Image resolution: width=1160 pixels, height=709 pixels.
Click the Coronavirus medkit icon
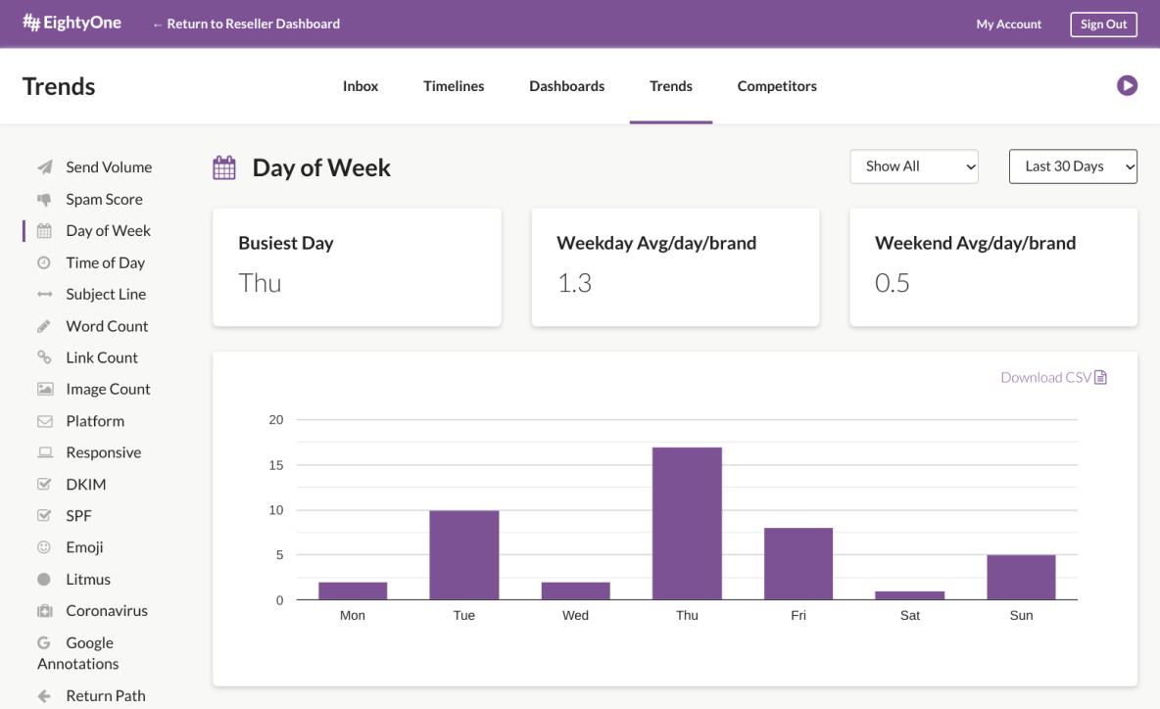[45, 611]
